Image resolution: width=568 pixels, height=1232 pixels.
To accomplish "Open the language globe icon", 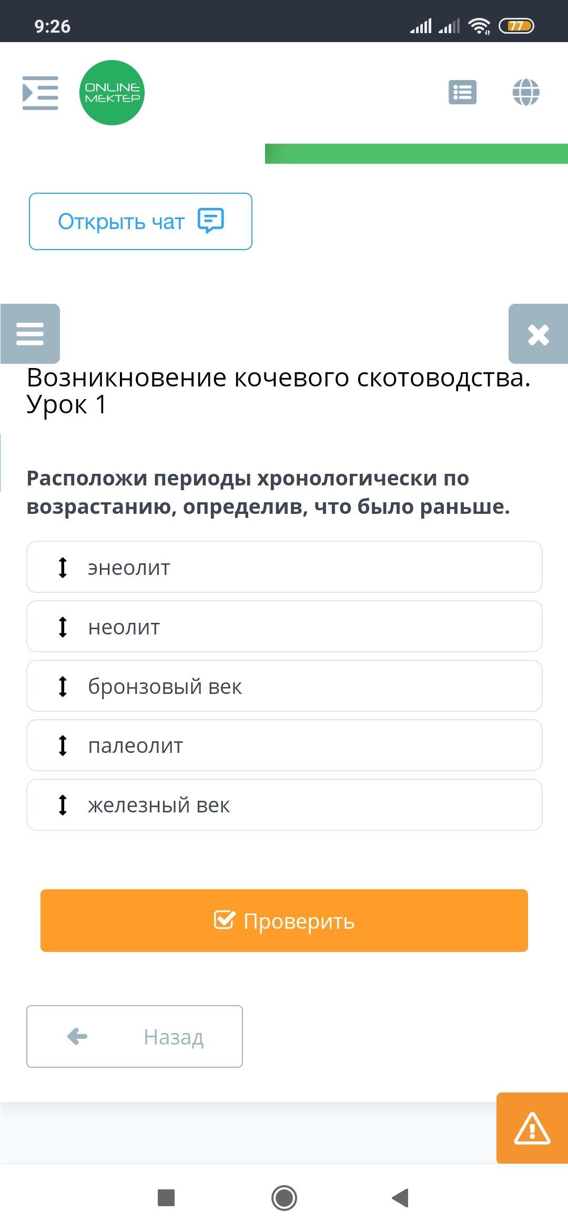I will pyautogui.click(x=525, y=93).
